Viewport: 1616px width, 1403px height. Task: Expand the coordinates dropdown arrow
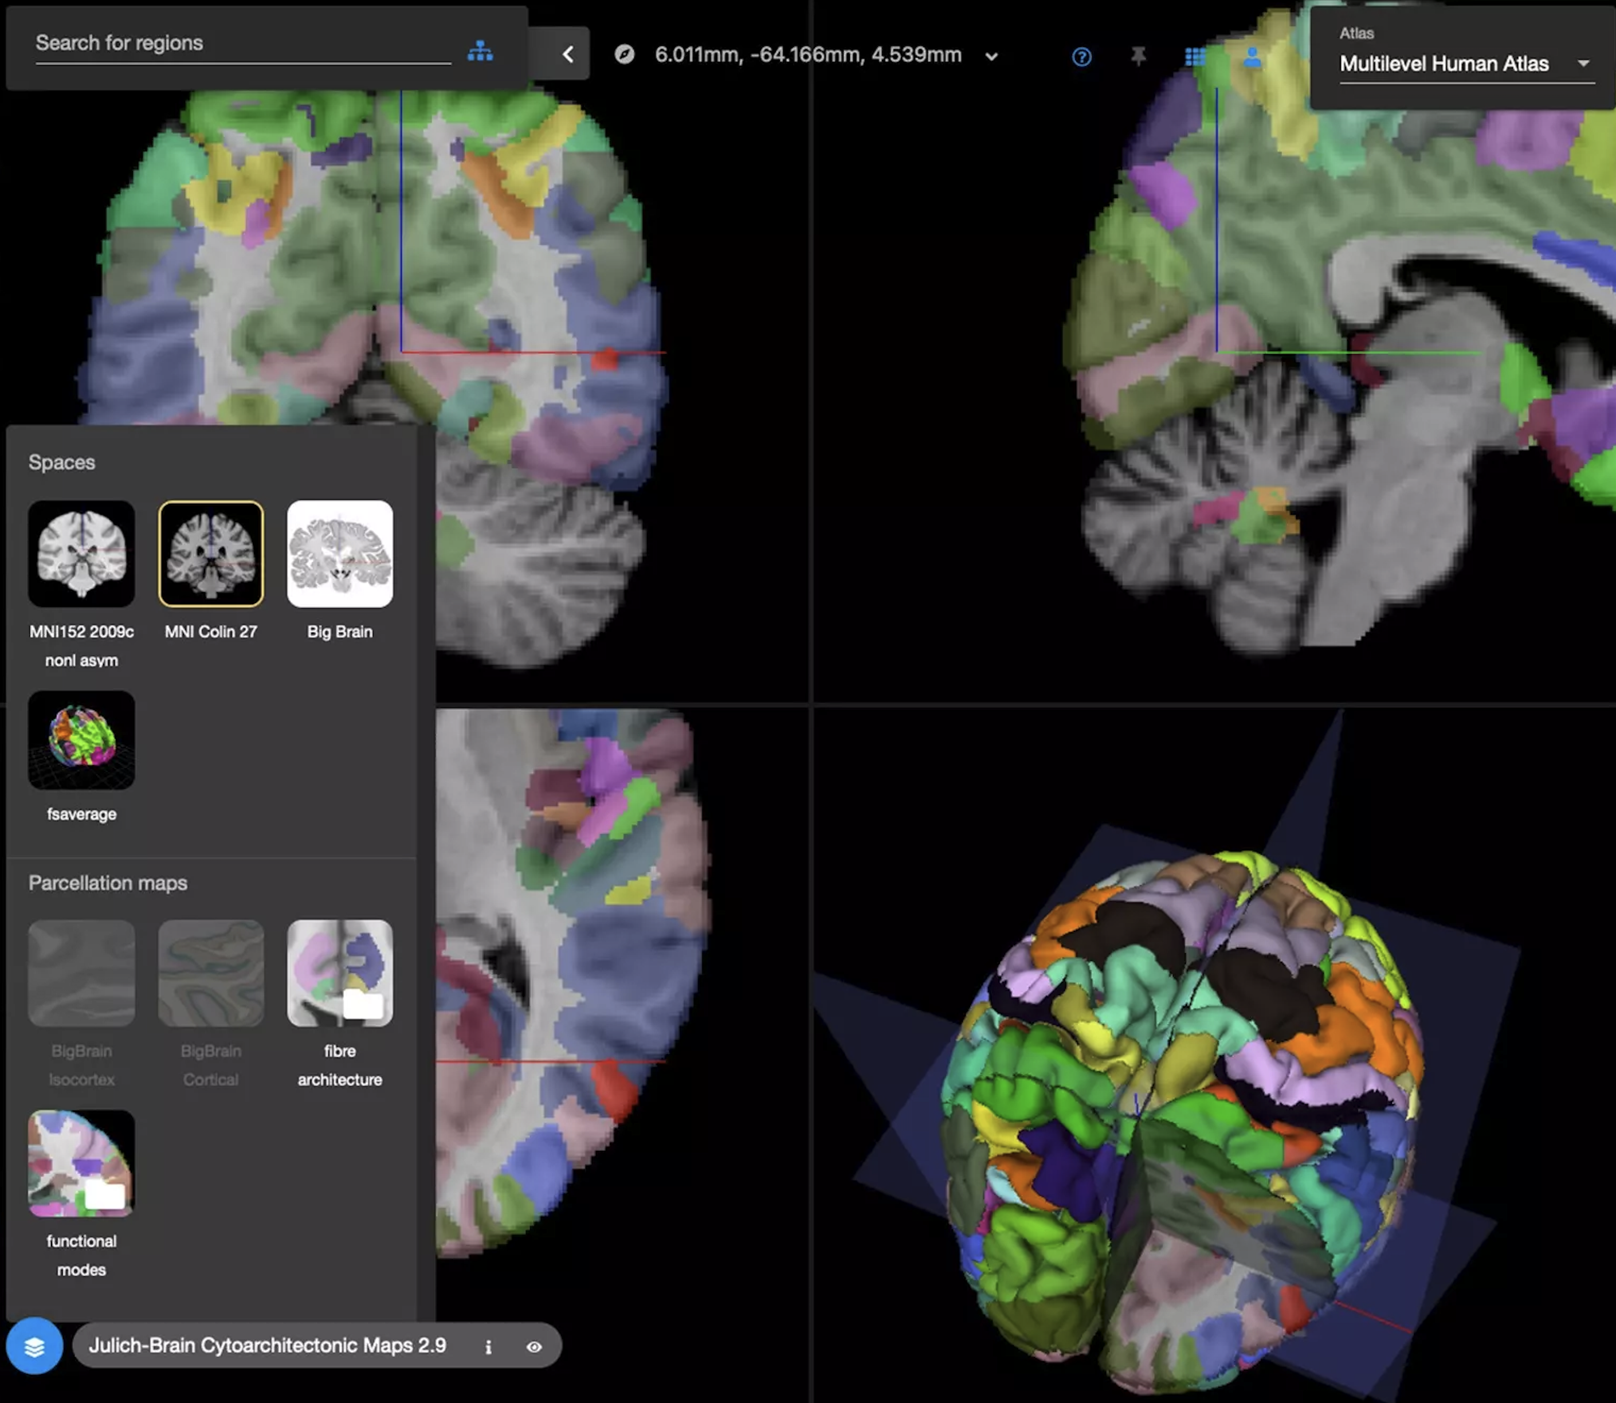pos(991,56)
